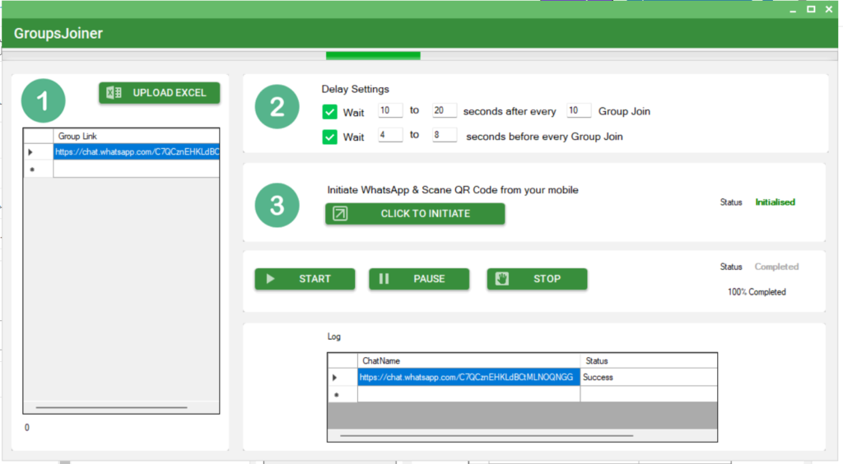The height and width of the screenshot is (464, 843).
Task: Close the GroupsJoiner window
Action: coord(828,10)
